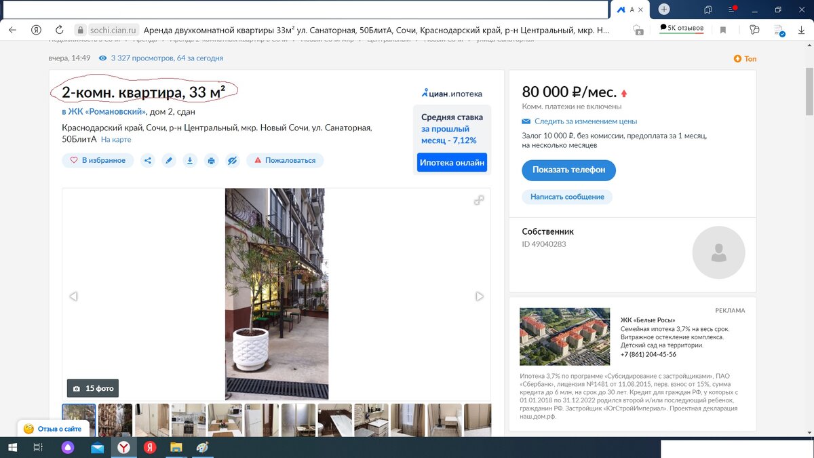Open the Yandex home 'Я' button in toolbar
The height and width of the screenshot is (458, 814).
click(x=36, y=30)
